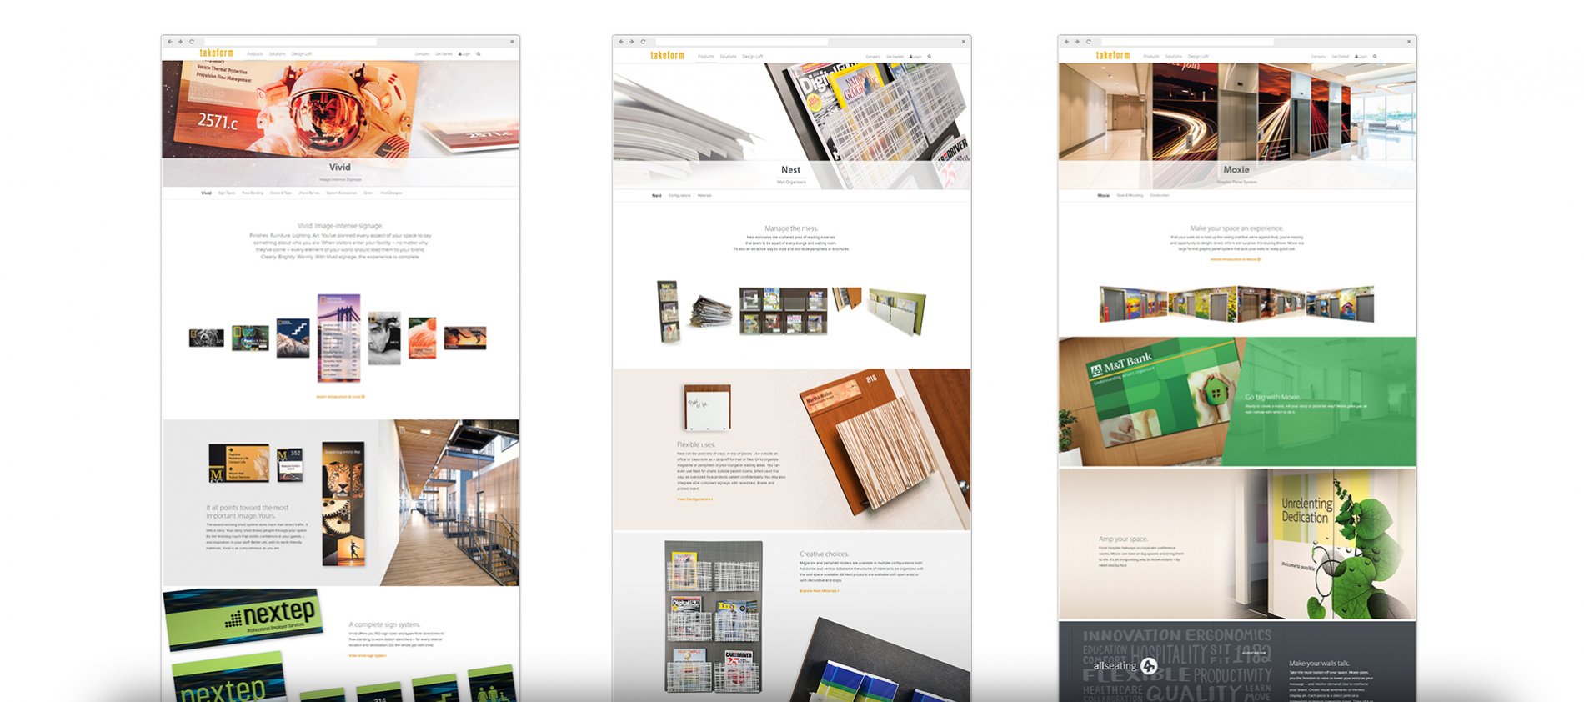Select the Sign Types tab on the Vivid page

coord(227,193)
